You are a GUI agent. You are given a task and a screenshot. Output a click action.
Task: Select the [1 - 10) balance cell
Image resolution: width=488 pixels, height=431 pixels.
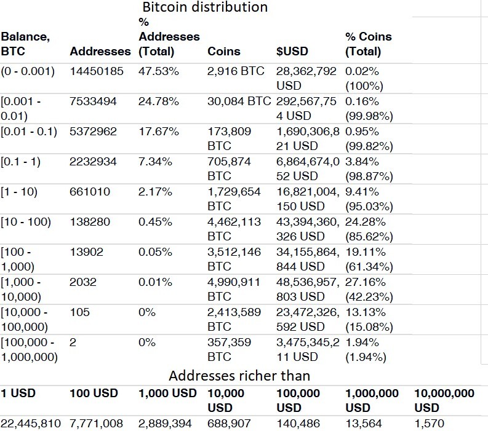[19, 192]
